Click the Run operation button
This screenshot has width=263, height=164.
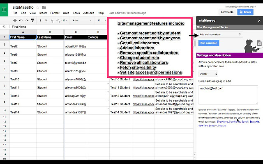(209, 43)
